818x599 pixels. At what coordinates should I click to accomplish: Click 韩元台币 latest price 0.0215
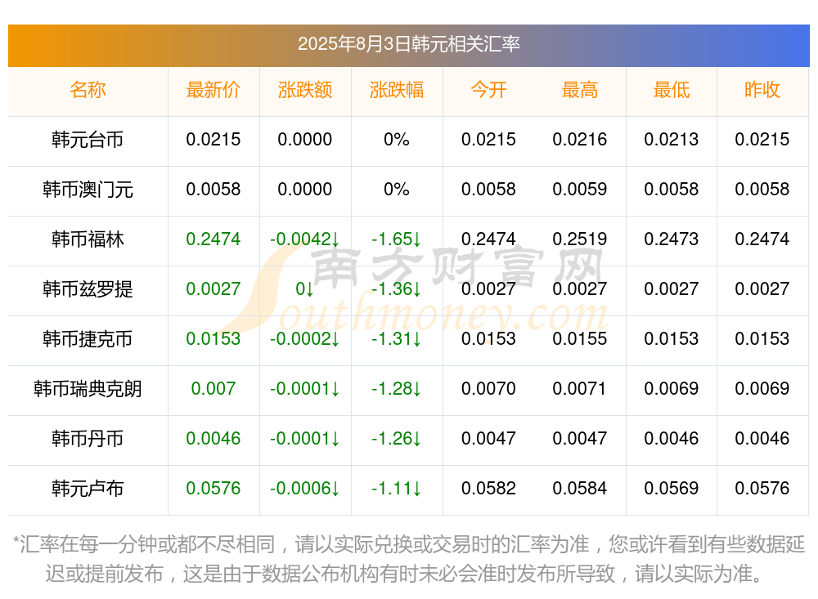(213, 139)
